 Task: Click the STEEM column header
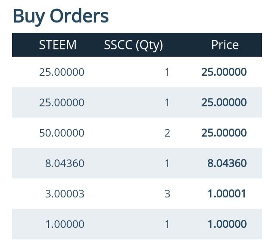(x=58, y=45)
